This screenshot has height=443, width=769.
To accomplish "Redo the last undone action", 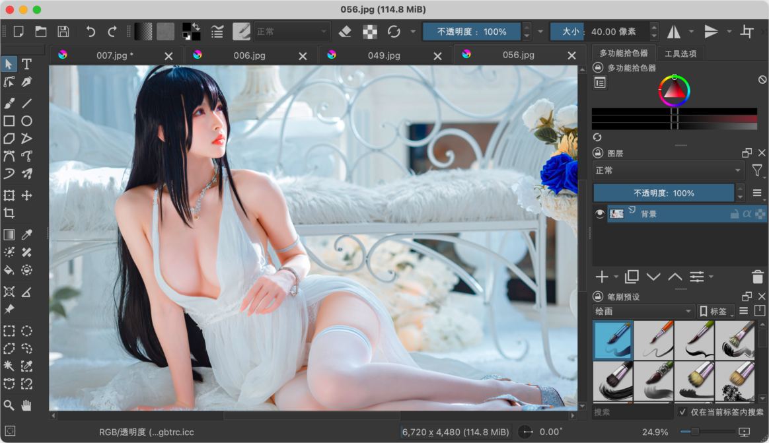I will (112, 32).
